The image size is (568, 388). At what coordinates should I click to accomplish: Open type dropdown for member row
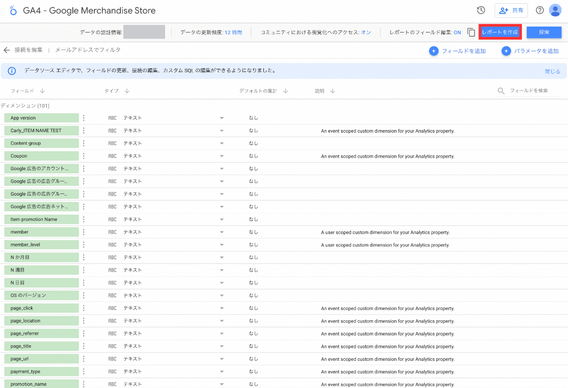(x=222, y=232)
